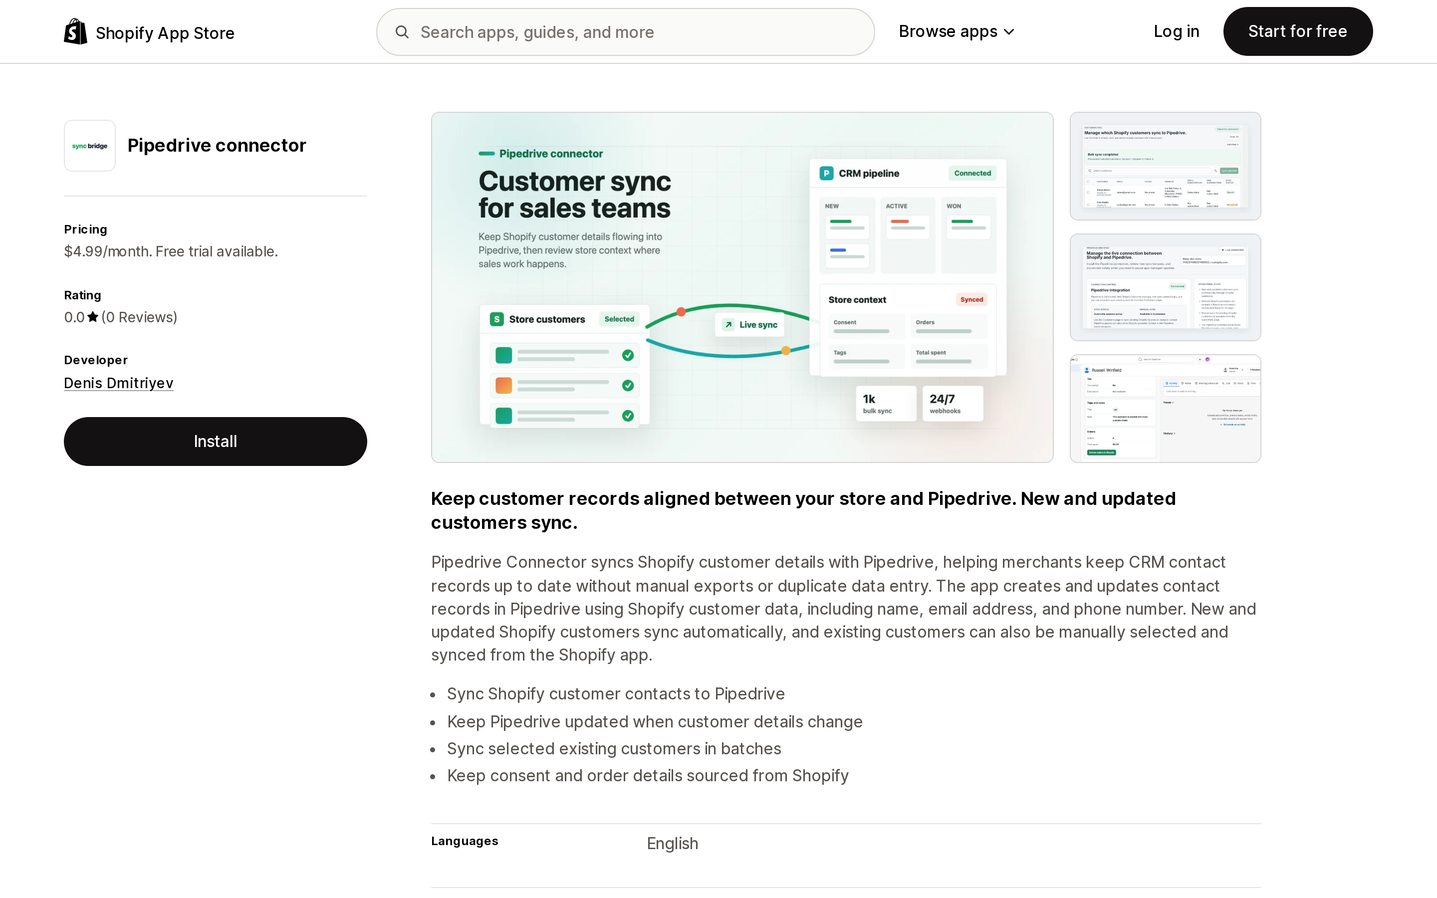Click the CRM pipeline P icon in hero
The width and height of the screenshot is (1437, 898).
826,174
